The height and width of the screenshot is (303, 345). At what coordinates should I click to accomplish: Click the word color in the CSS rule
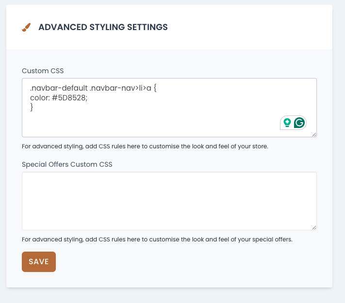[x=40, y=97]
